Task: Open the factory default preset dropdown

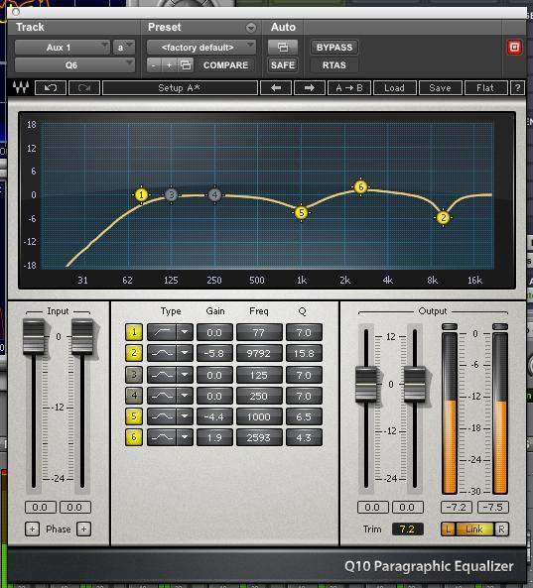Action: (x=201, y=48)
